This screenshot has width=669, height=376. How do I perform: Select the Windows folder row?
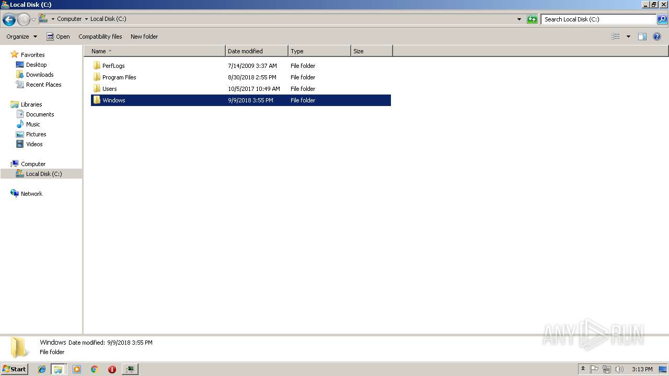[241, 100]
